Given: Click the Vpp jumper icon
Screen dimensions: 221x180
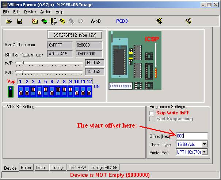Looking at the screenshot, I should (11, 92).
